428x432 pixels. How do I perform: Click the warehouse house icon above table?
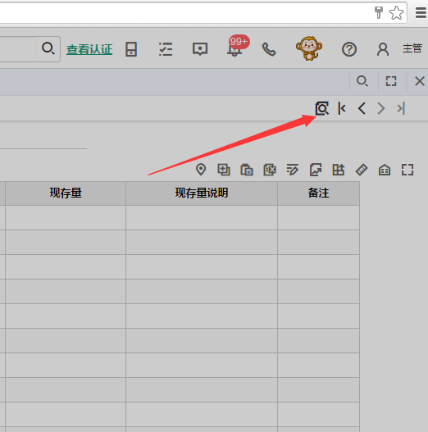pos(385,170)
